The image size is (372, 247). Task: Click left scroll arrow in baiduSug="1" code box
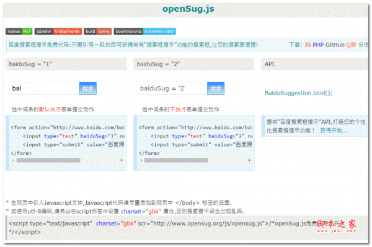(x=14, y=160)
